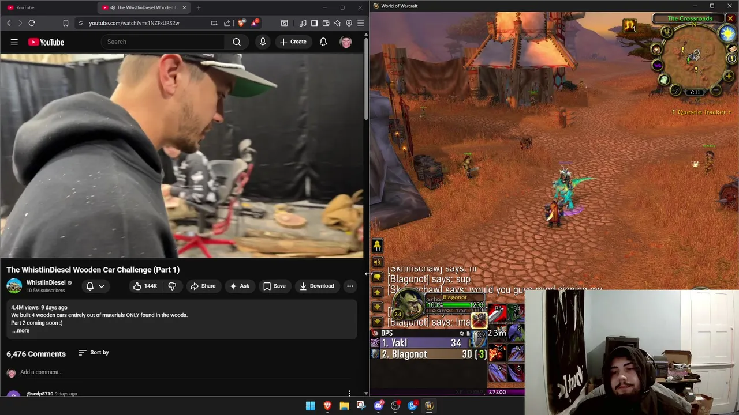
Task: Switch to the first YouTube browser tab
Action: (x=49, y=7)
